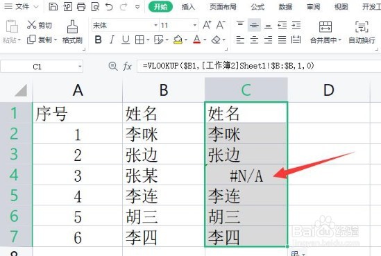Click the Save icon in quick access toolbar

tap(53, 6)
